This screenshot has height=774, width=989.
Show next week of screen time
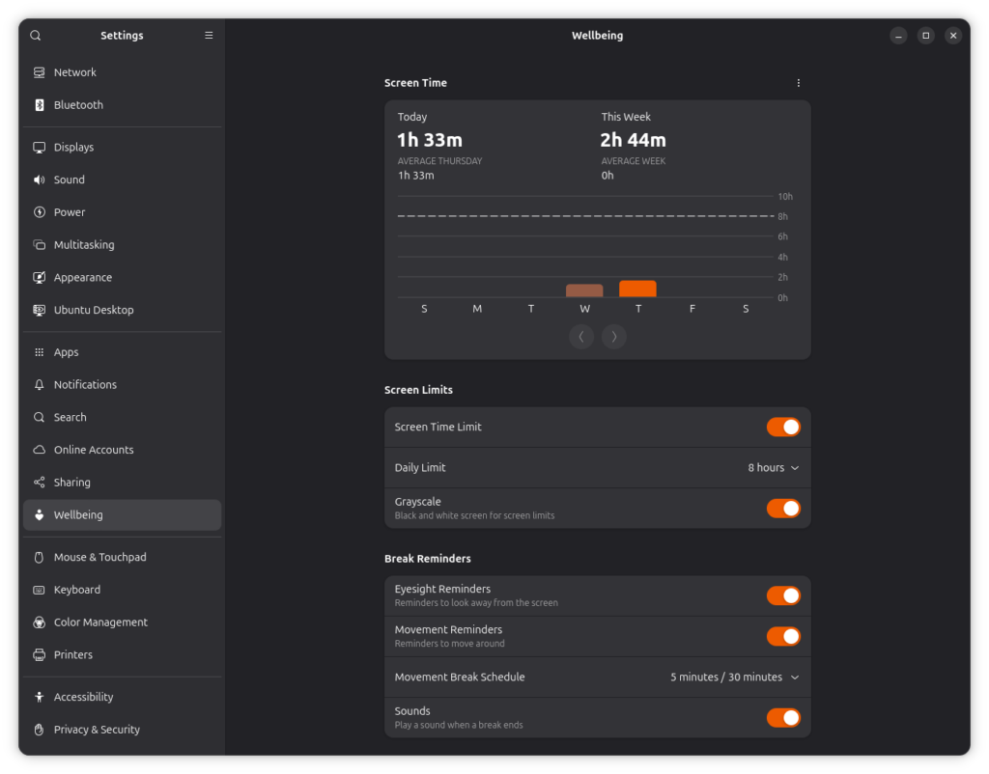pyautogui.click(x=613, y=337)
